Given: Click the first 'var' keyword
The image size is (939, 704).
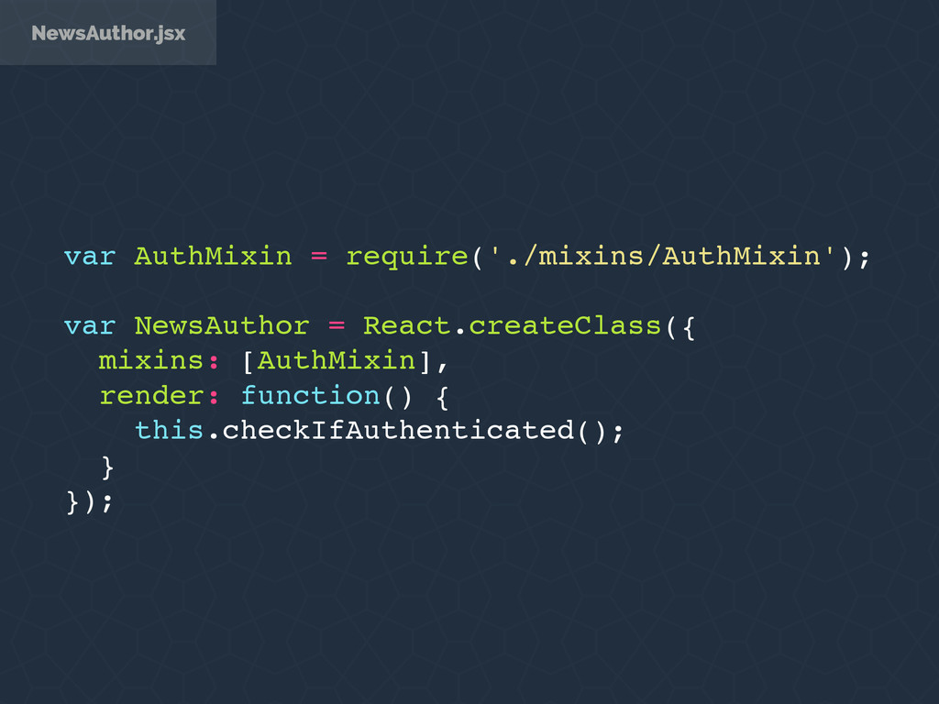Looking at the screenshot, I should click(x=90, y=258).
